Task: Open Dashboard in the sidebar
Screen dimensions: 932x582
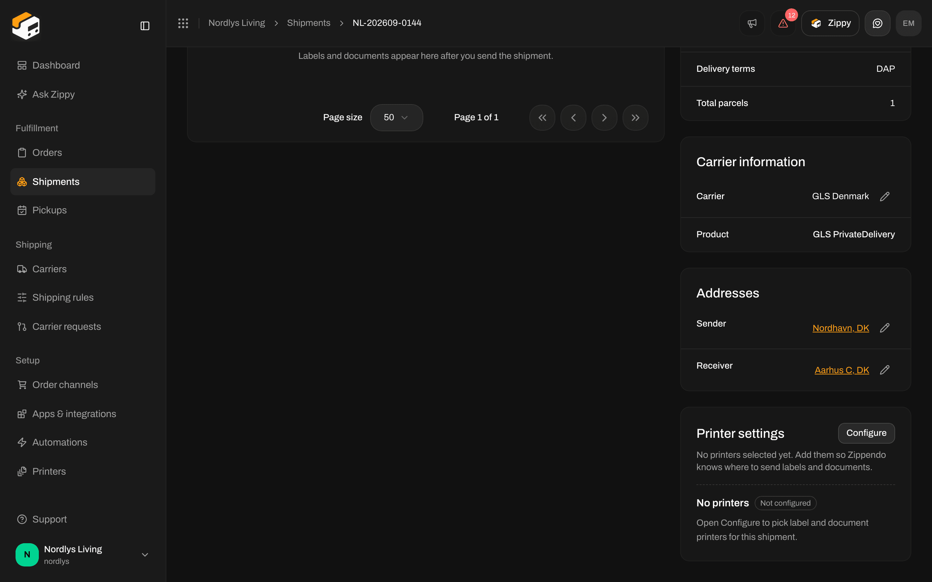Action: pos(83,65)
